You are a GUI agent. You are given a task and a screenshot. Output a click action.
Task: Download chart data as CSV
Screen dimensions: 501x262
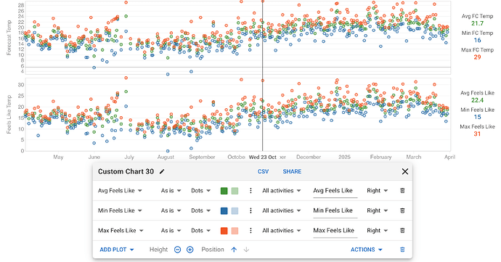coord(263,171)
